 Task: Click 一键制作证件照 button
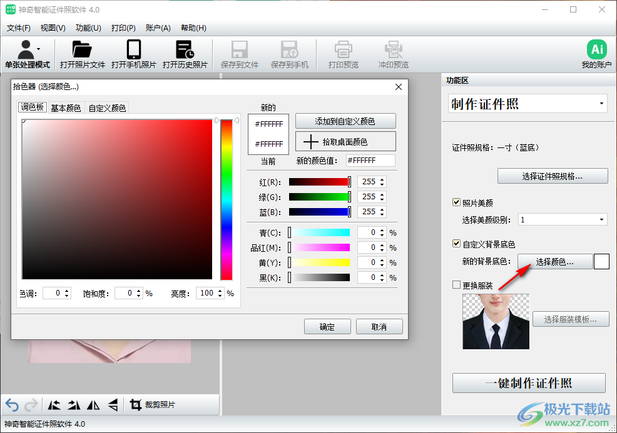(529, 383)
